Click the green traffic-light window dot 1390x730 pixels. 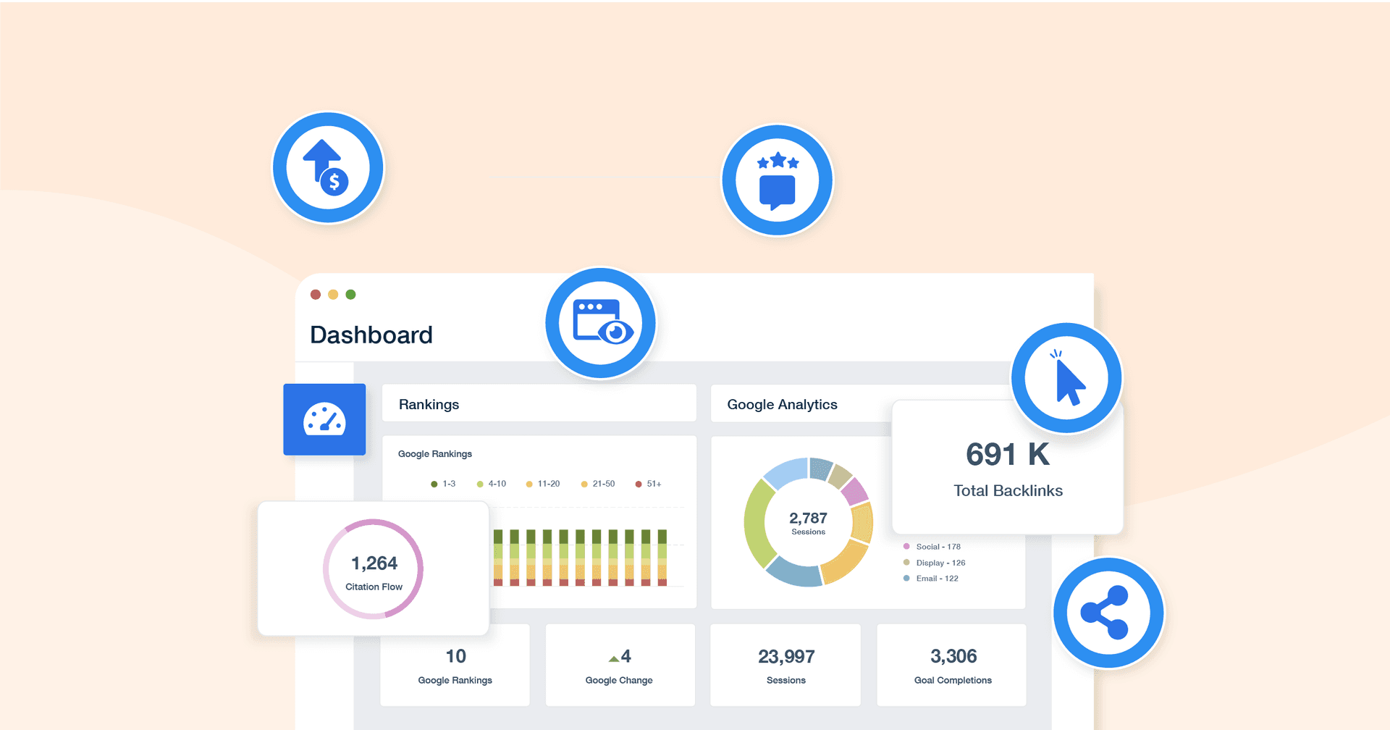tap(350, 295)
